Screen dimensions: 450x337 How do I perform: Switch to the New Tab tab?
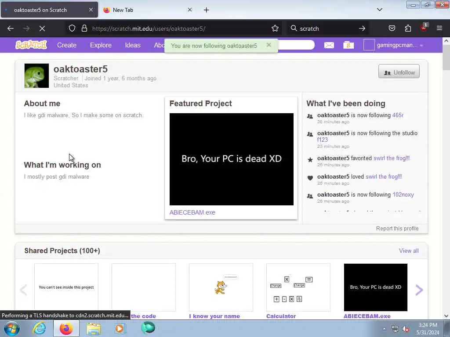pos(148,10)
